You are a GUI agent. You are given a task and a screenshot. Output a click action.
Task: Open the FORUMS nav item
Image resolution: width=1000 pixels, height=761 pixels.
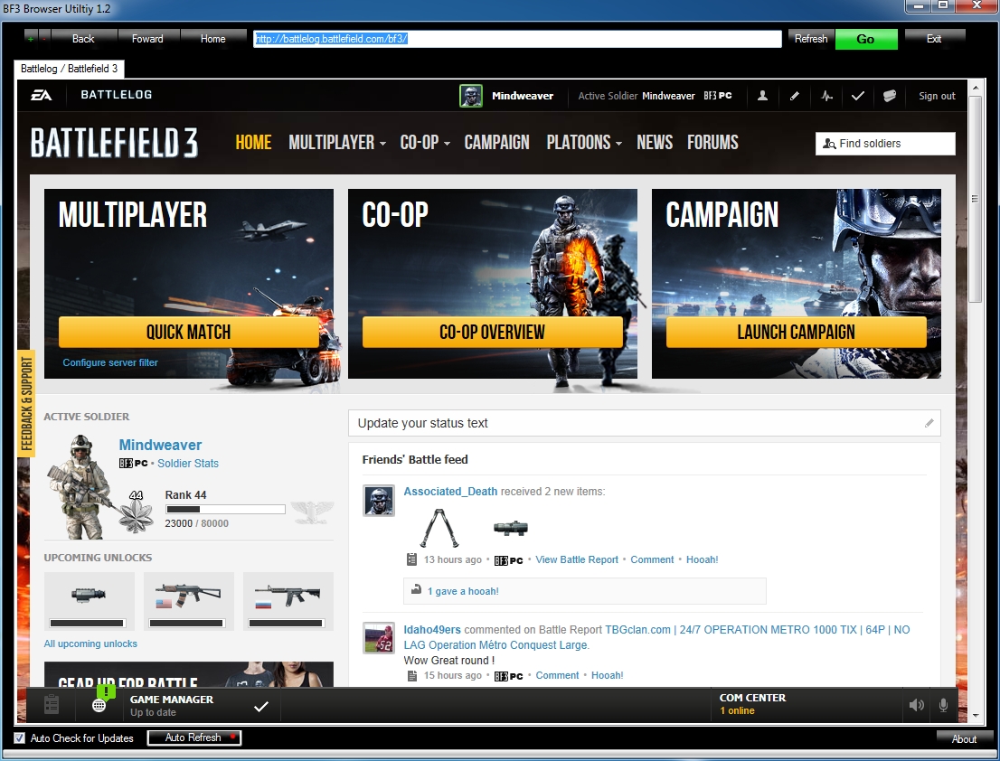click(x=712, y=142)
